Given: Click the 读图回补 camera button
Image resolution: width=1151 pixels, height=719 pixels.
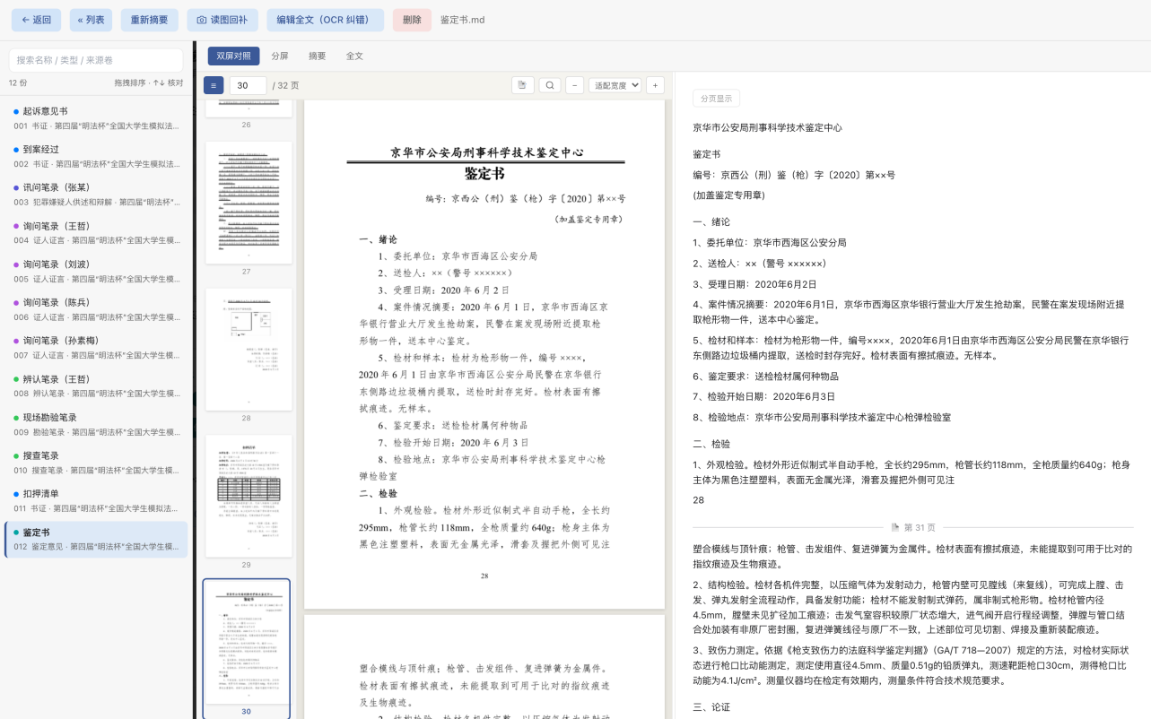Looking at the screenshot, I should pos(222,20).
